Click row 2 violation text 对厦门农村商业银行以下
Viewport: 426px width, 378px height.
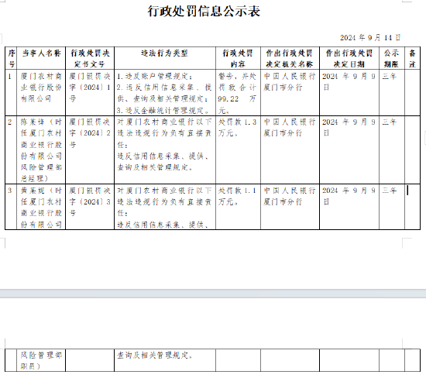tap(164, 122)
